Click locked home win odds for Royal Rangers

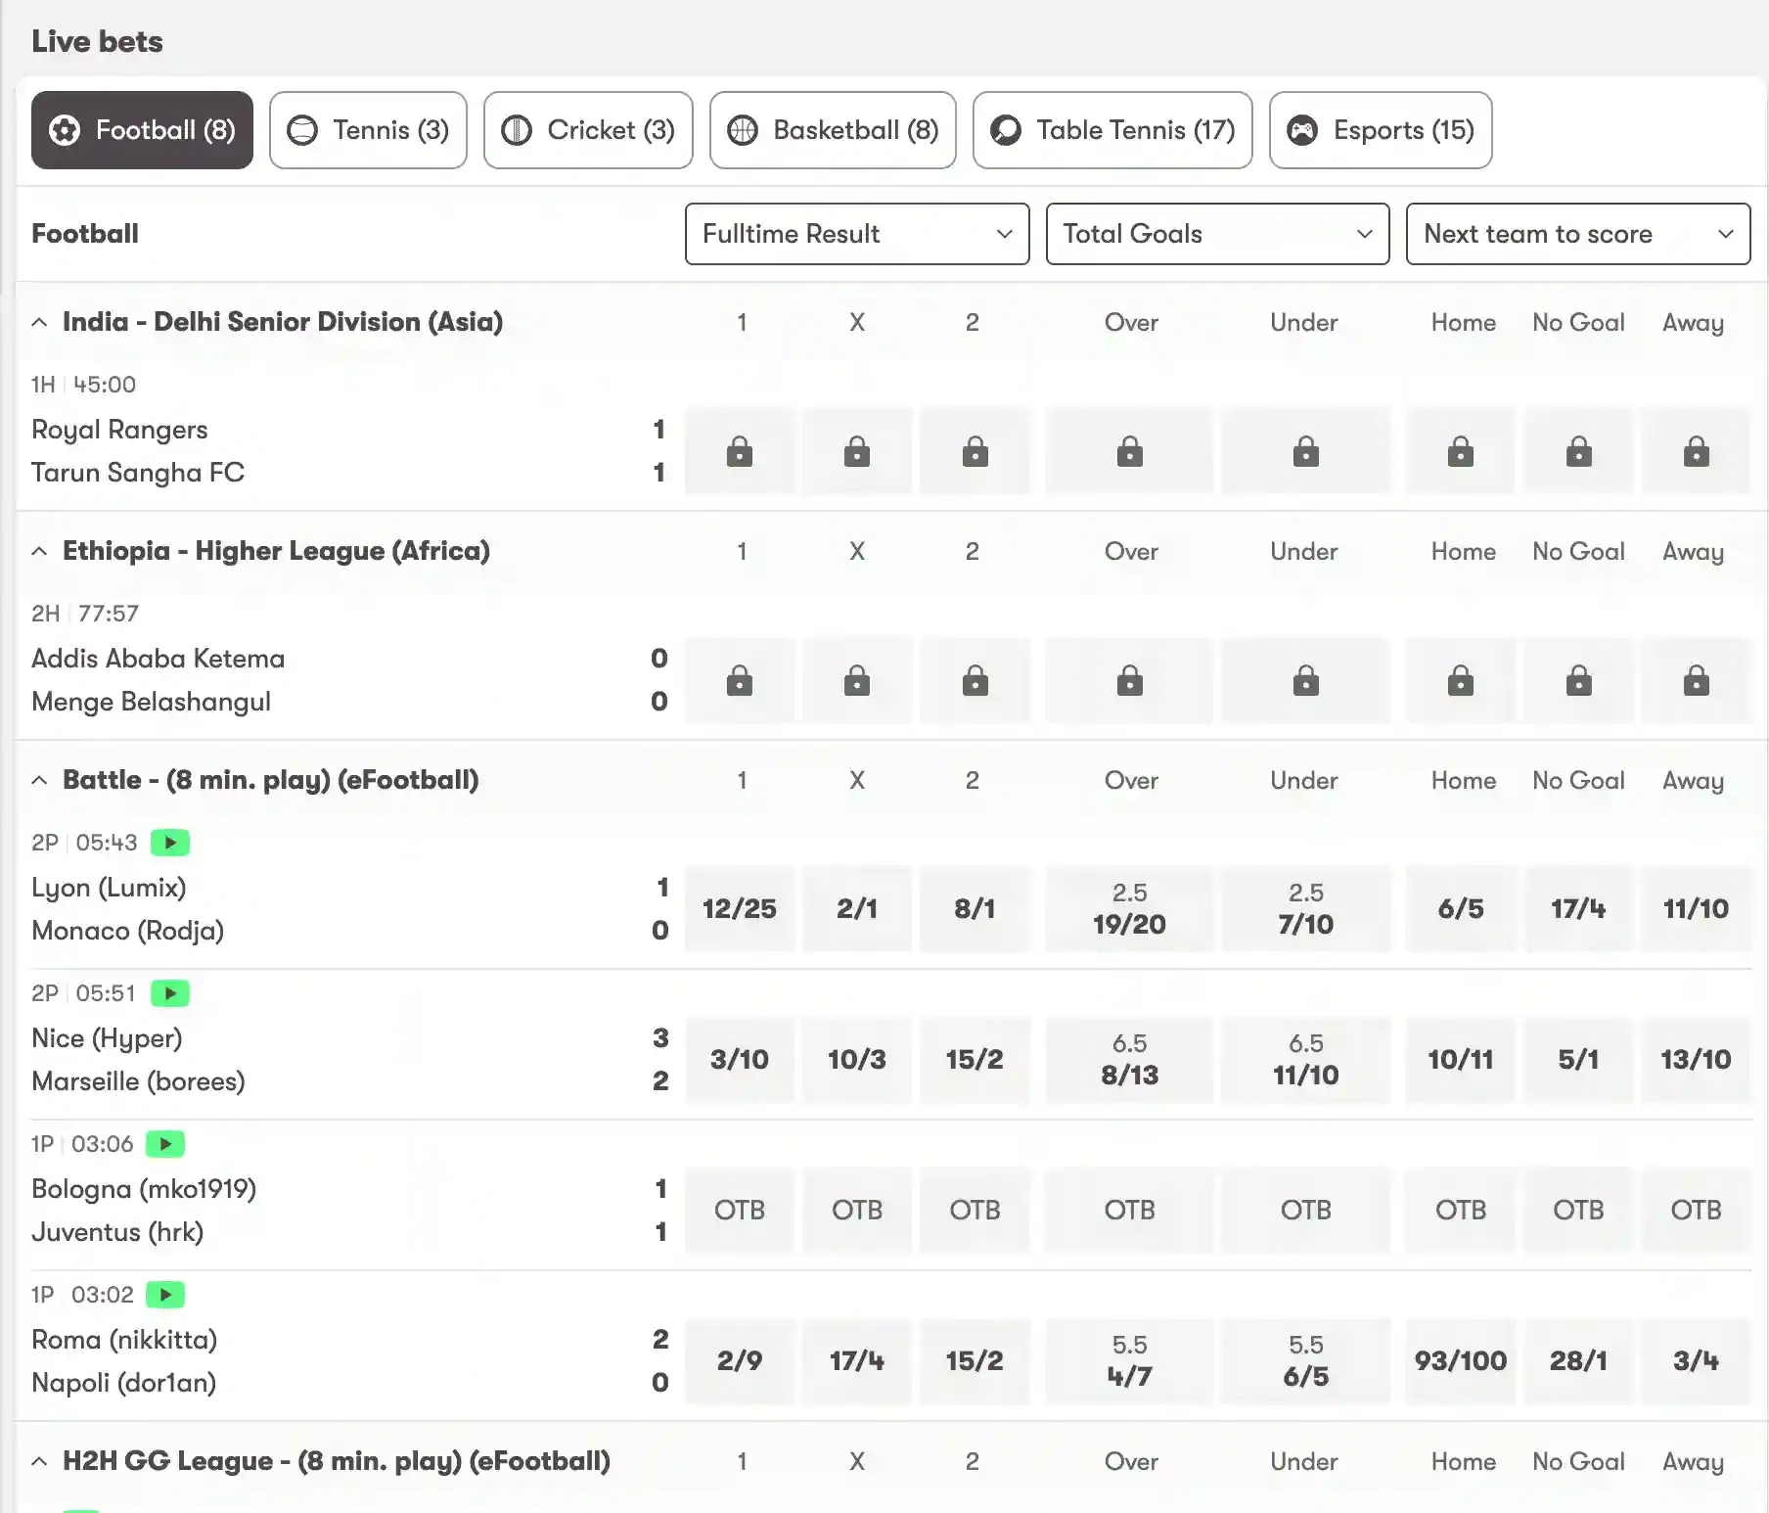point(740,451)
